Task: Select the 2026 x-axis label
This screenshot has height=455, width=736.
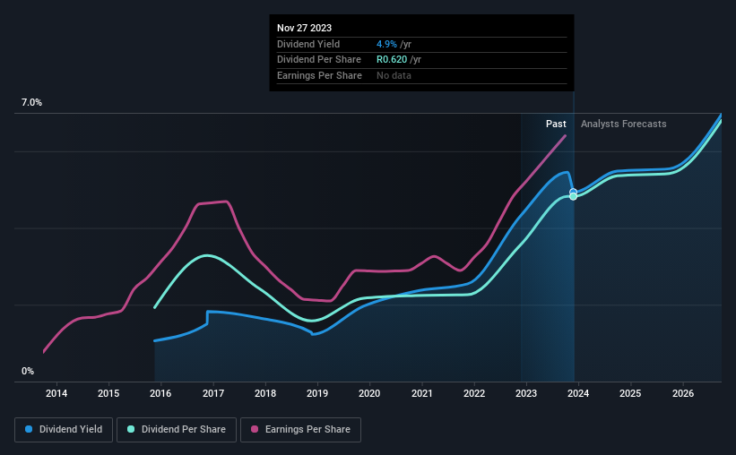Action: pyautogui.click(x=683, y=393)
